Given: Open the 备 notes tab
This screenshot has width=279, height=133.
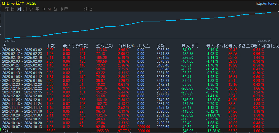Looking at the screenshot, I should point(55,9).
